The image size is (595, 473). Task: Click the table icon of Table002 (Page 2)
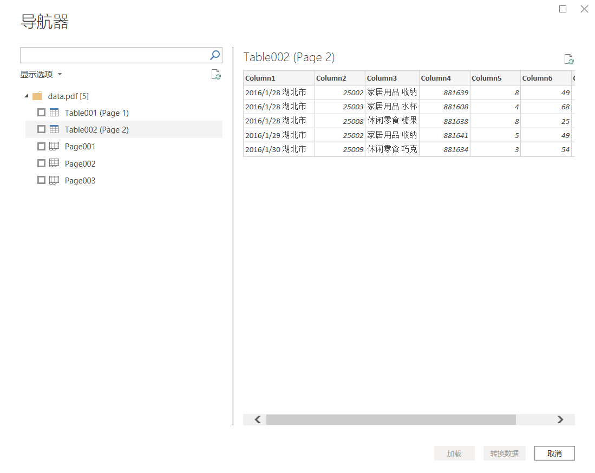click(54, 129)
